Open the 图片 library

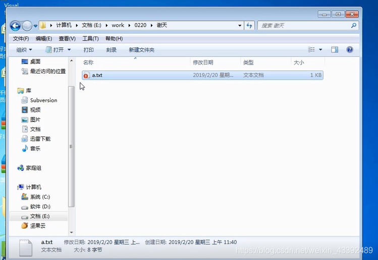click(31, 119)
